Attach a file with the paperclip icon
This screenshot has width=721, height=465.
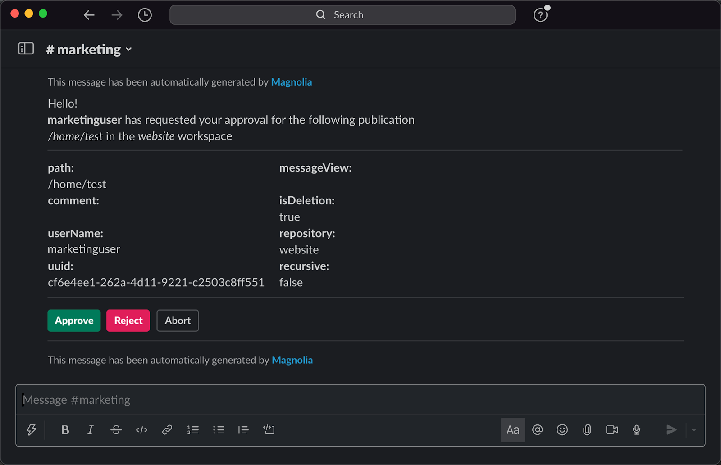[x=587, y=430]
